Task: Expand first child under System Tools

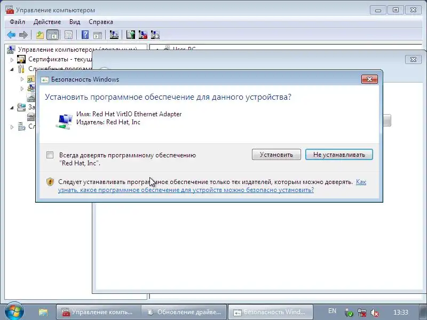Action: [x=22, y=79]
